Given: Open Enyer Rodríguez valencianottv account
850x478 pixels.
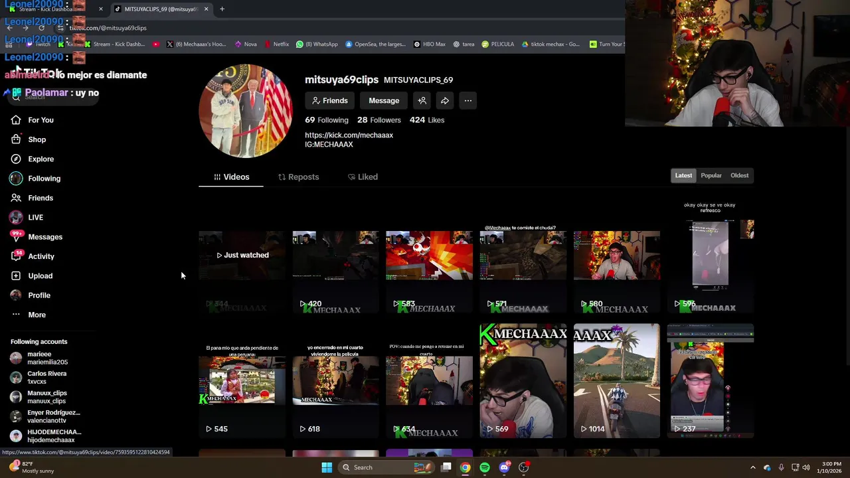Looking at the screenshot, I should 45,416.
